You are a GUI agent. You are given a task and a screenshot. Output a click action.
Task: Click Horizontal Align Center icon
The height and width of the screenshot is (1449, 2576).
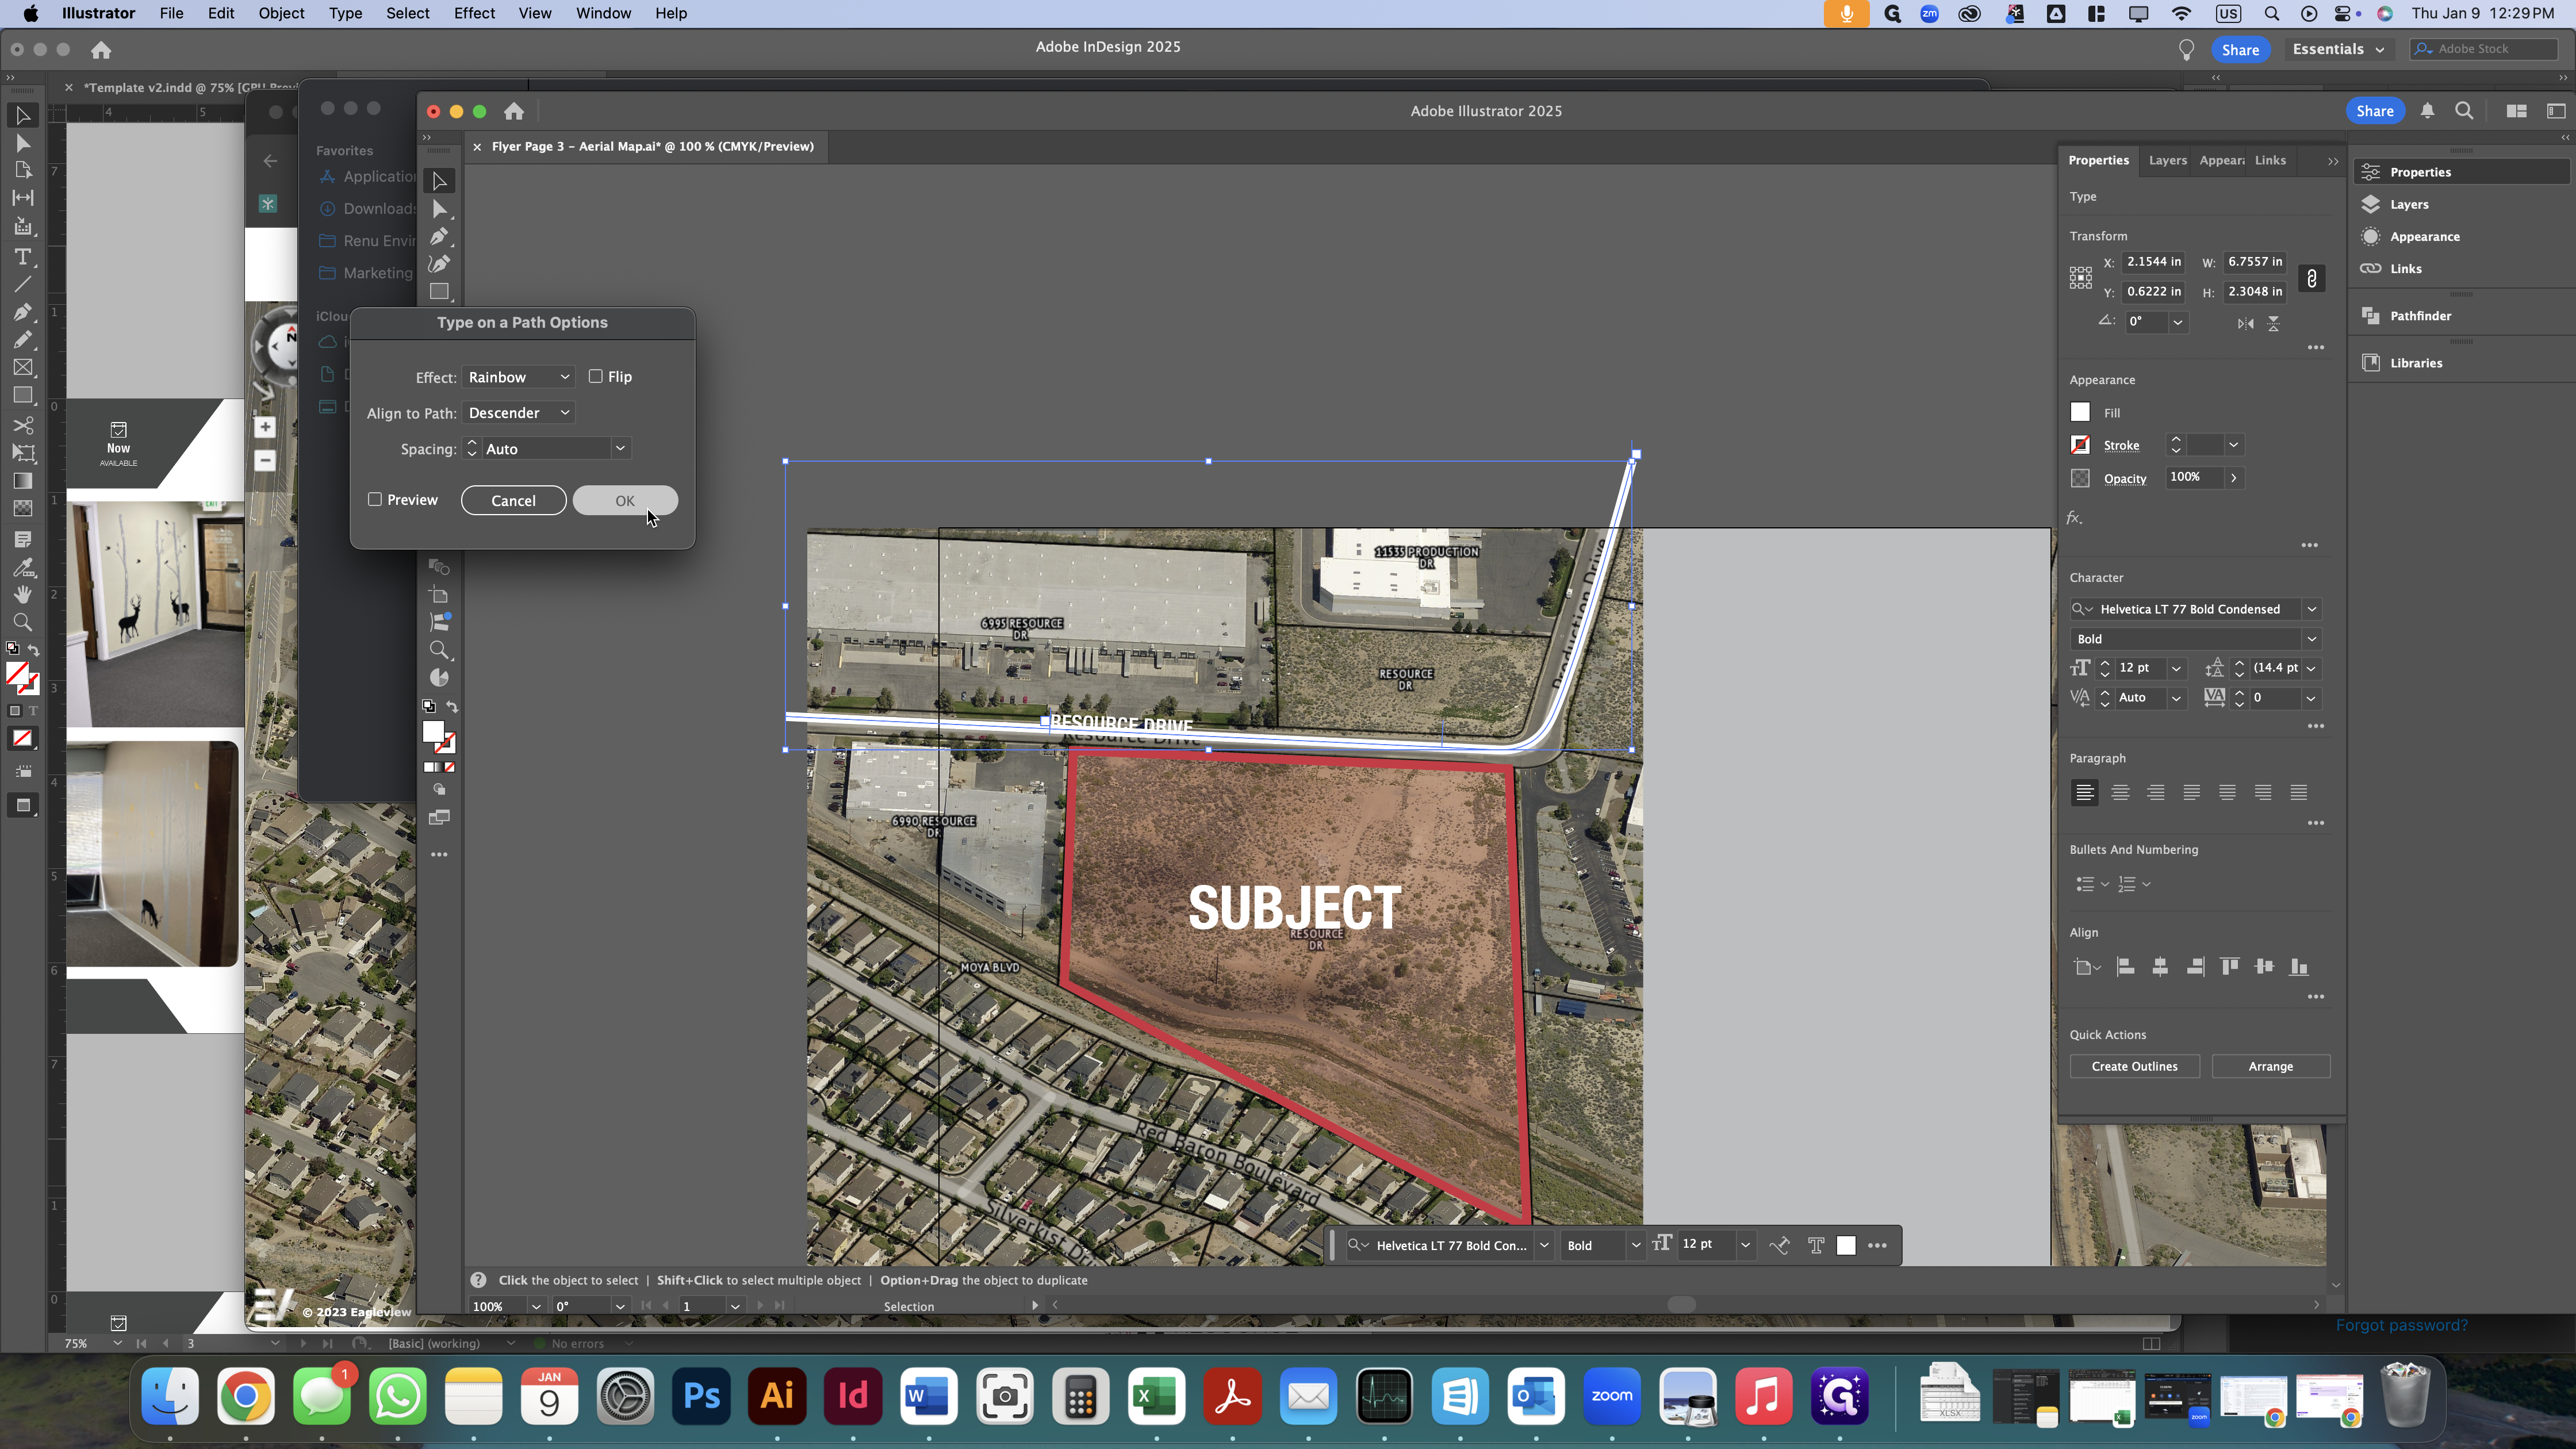point(2160,966)
